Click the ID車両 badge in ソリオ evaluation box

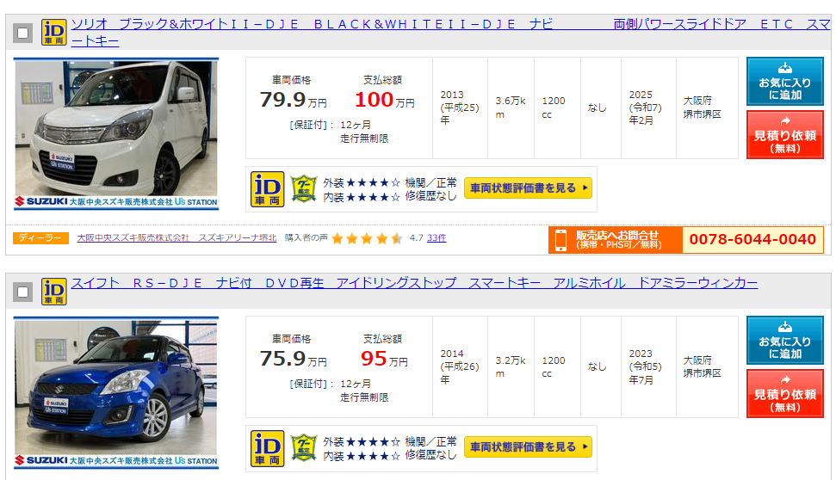coord(267,189)
